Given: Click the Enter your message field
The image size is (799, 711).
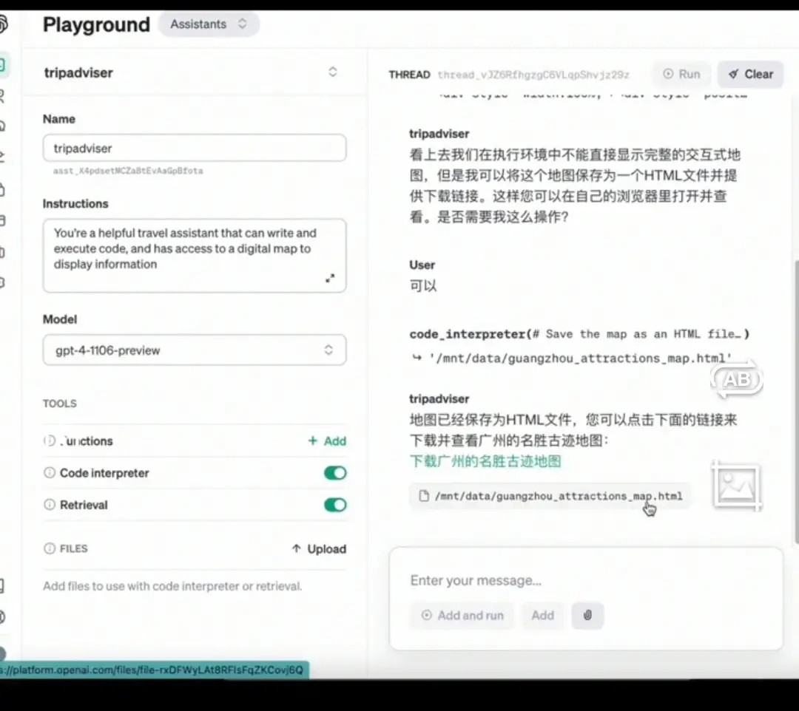Looking at the screenshot, I should [584, 581].
